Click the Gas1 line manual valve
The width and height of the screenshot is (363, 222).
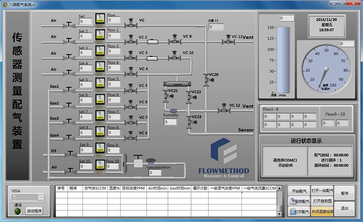[69, 88]
